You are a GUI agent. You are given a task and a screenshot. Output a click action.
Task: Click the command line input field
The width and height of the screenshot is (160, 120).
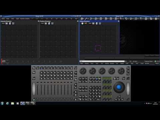click(x=102, y=61)
